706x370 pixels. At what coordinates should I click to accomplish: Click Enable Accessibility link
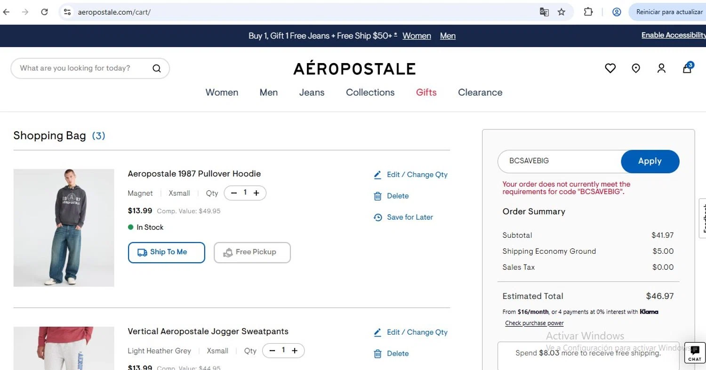click(x=674, y=35)
